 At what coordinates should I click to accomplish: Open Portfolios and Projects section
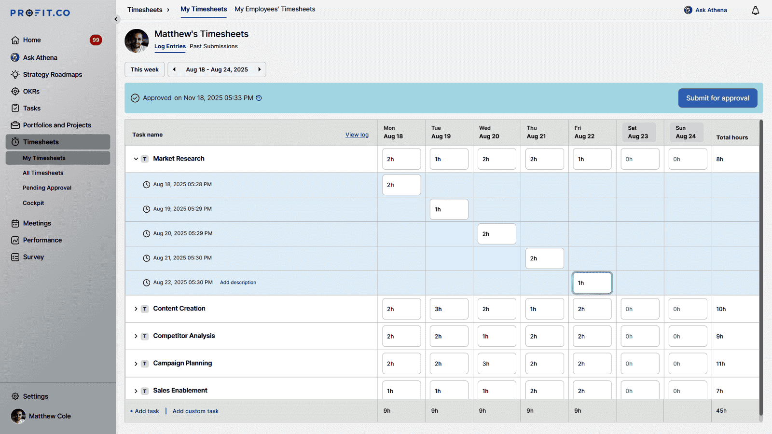pos(57,125)
